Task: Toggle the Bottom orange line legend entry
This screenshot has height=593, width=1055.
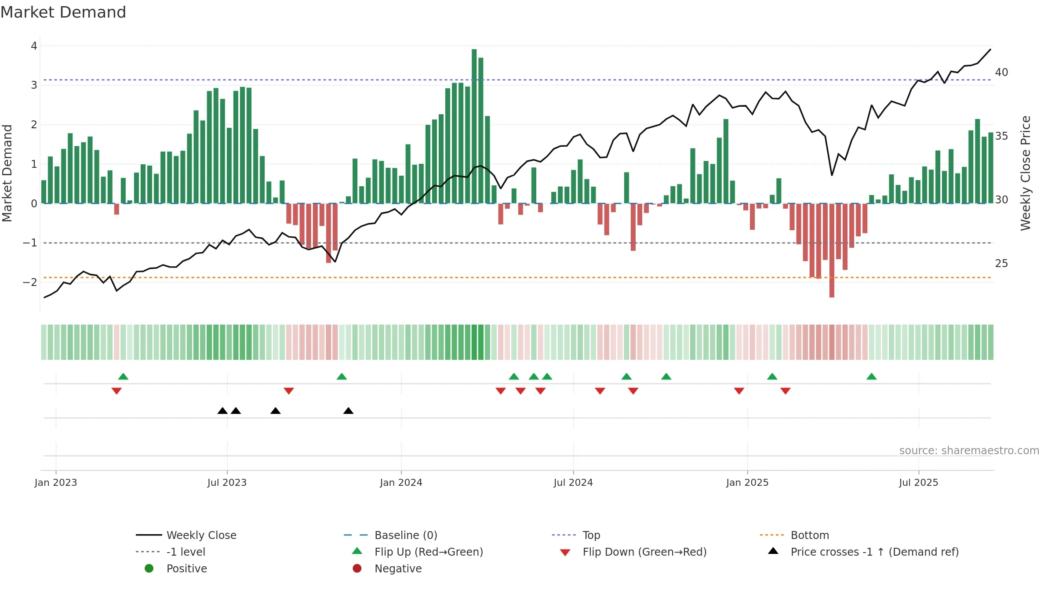Action: coord(794,535)
